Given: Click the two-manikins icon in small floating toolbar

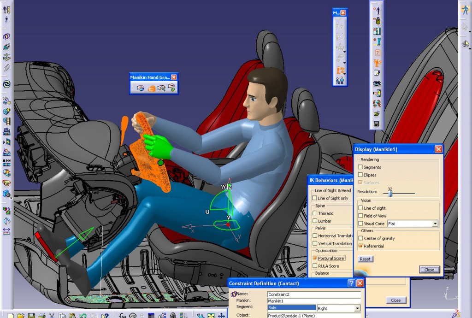Looking at the screenshot, I should click(340, 81).
